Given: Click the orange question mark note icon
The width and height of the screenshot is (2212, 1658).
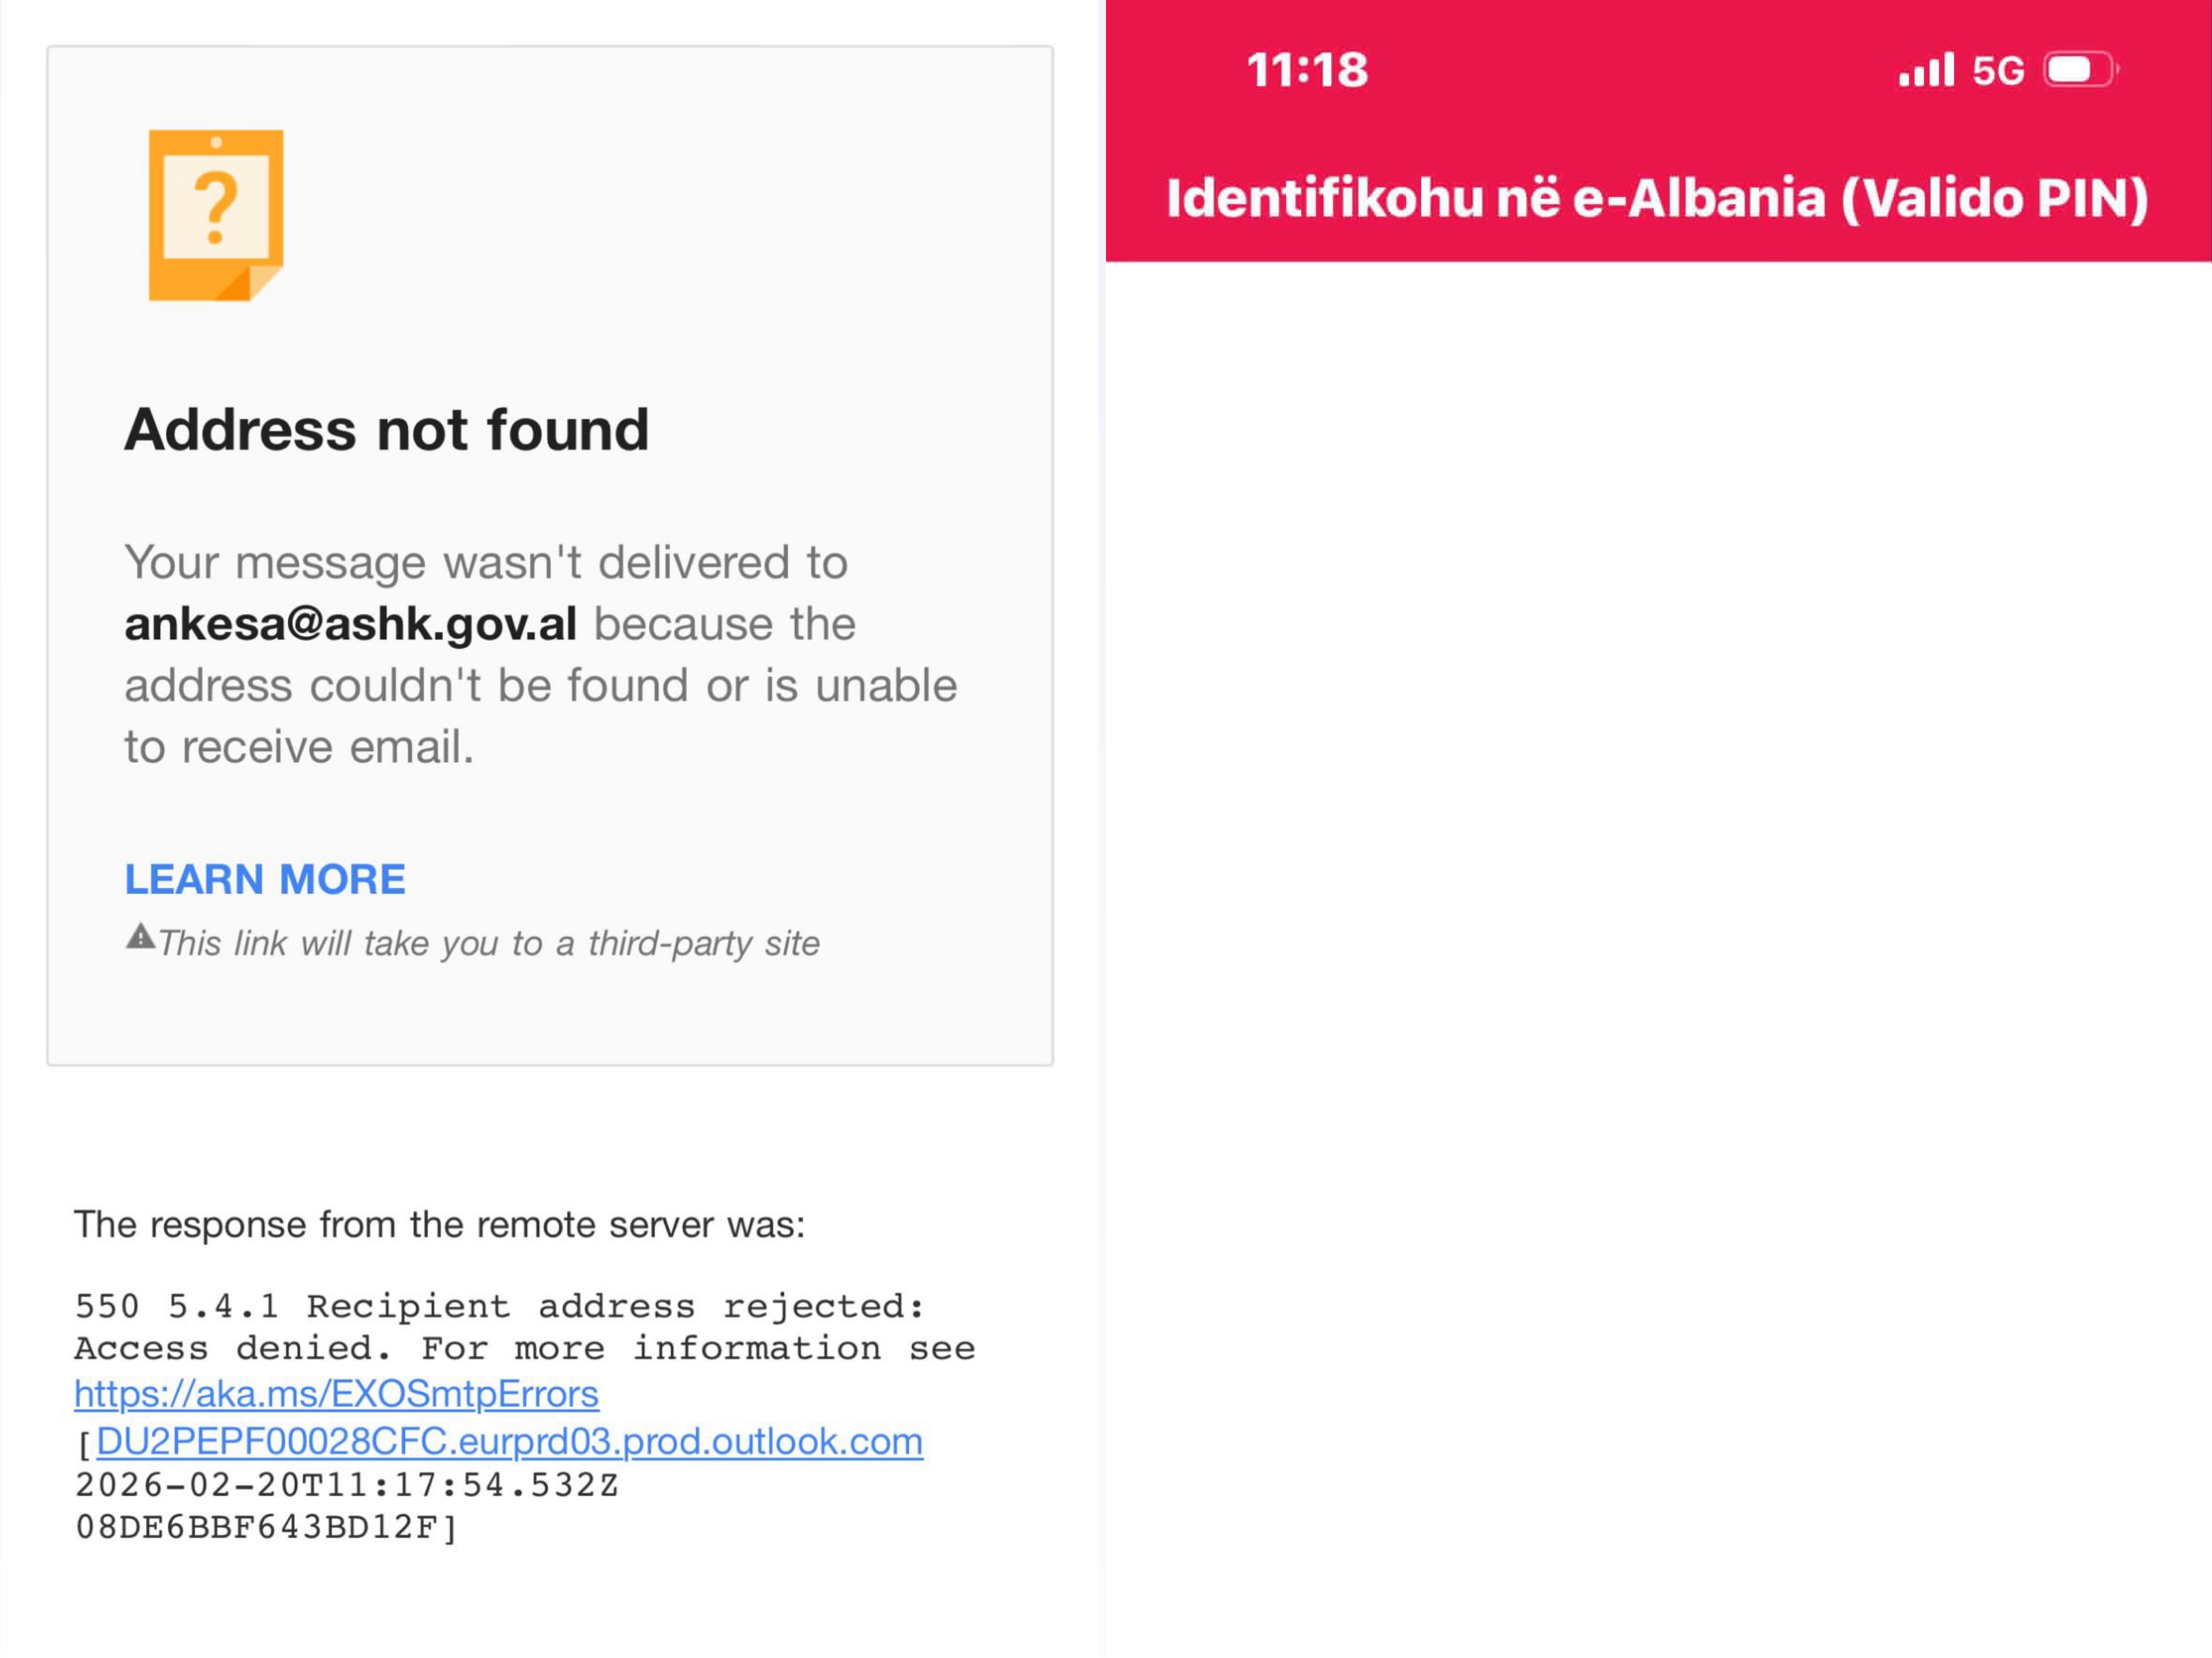Looking at the screenshot, I should (x=216, y=215).
